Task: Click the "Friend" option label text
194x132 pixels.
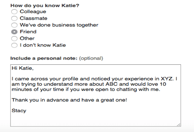Action: coord(28,32)
